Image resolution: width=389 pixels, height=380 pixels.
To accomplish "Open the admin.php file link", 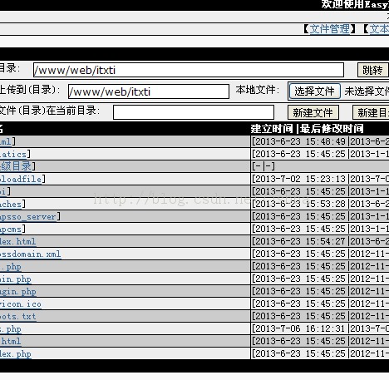I will pyautogui.click(x=16, y=279).
